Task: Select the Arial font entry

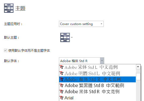Action: [97, 98]
